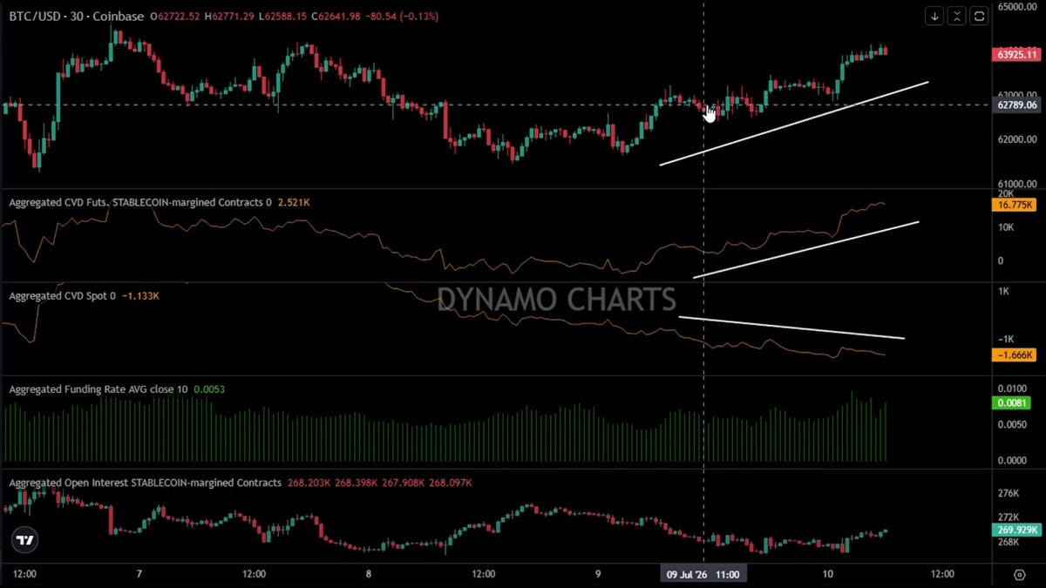
Task: Click the day 10 label on time axis
Action: pyautogui.click(x=827, y=575)
